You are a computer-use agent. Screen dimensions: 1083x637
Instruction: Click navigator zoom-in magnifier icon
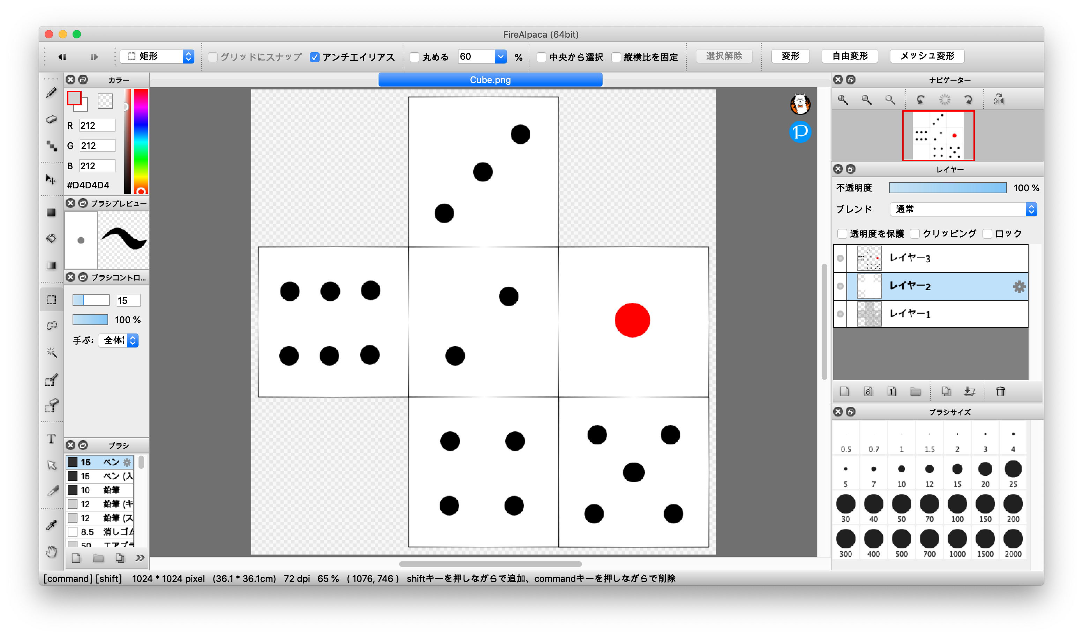point(843,100)
